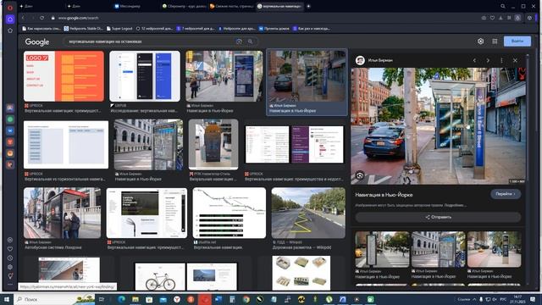The image size is (542, 305).
Task: Switch to the Свежие посты tab
Action: point(231,6)
